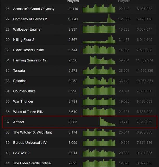Click the 8,990 current players value
159x167 pixels.
(x=73, y=91)
